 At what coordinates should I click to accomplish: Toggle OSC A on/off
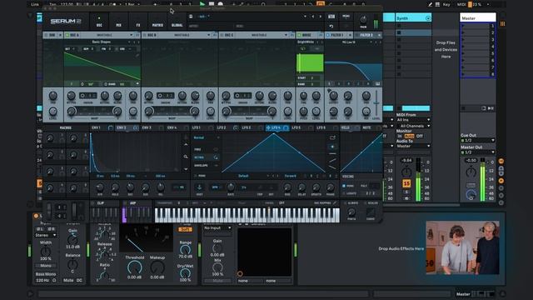click(x=67, y=35)
